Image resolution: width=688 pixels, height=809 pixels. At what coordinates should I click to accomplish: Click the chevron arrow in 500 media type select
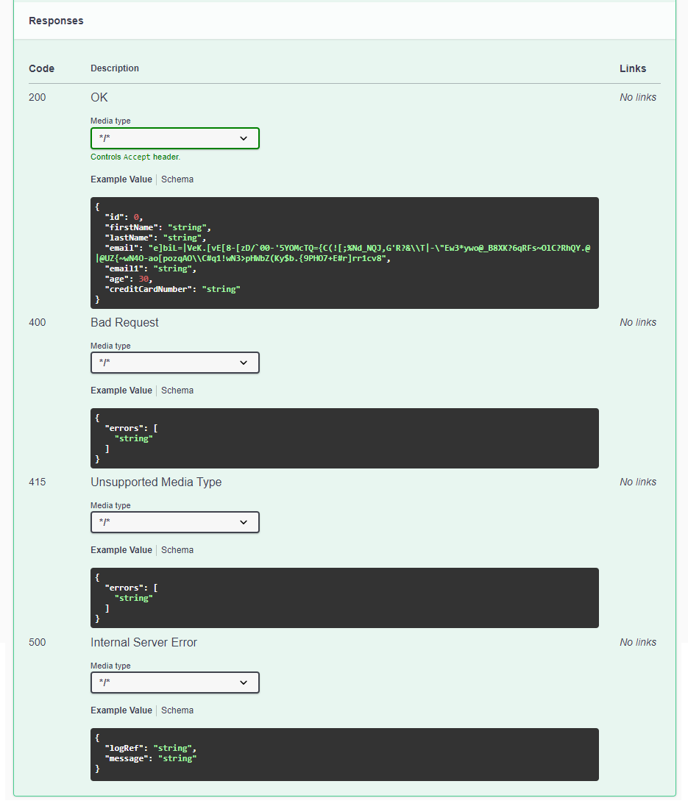pyautogui.click(x=244, y=683)
